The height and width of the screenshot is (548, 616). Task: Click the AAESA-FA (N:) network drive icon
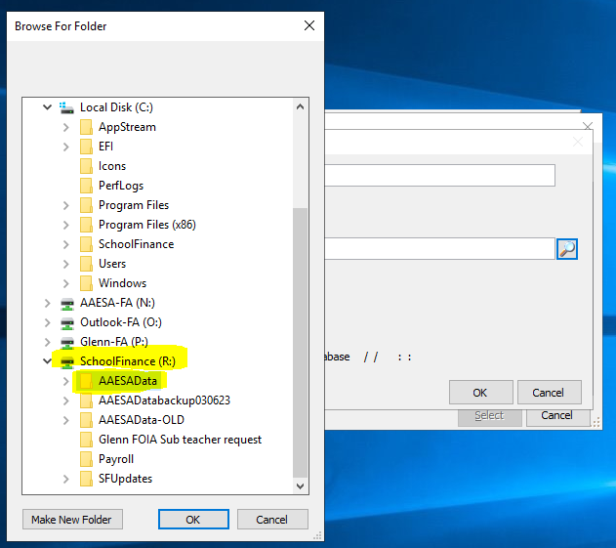[67, 303]
